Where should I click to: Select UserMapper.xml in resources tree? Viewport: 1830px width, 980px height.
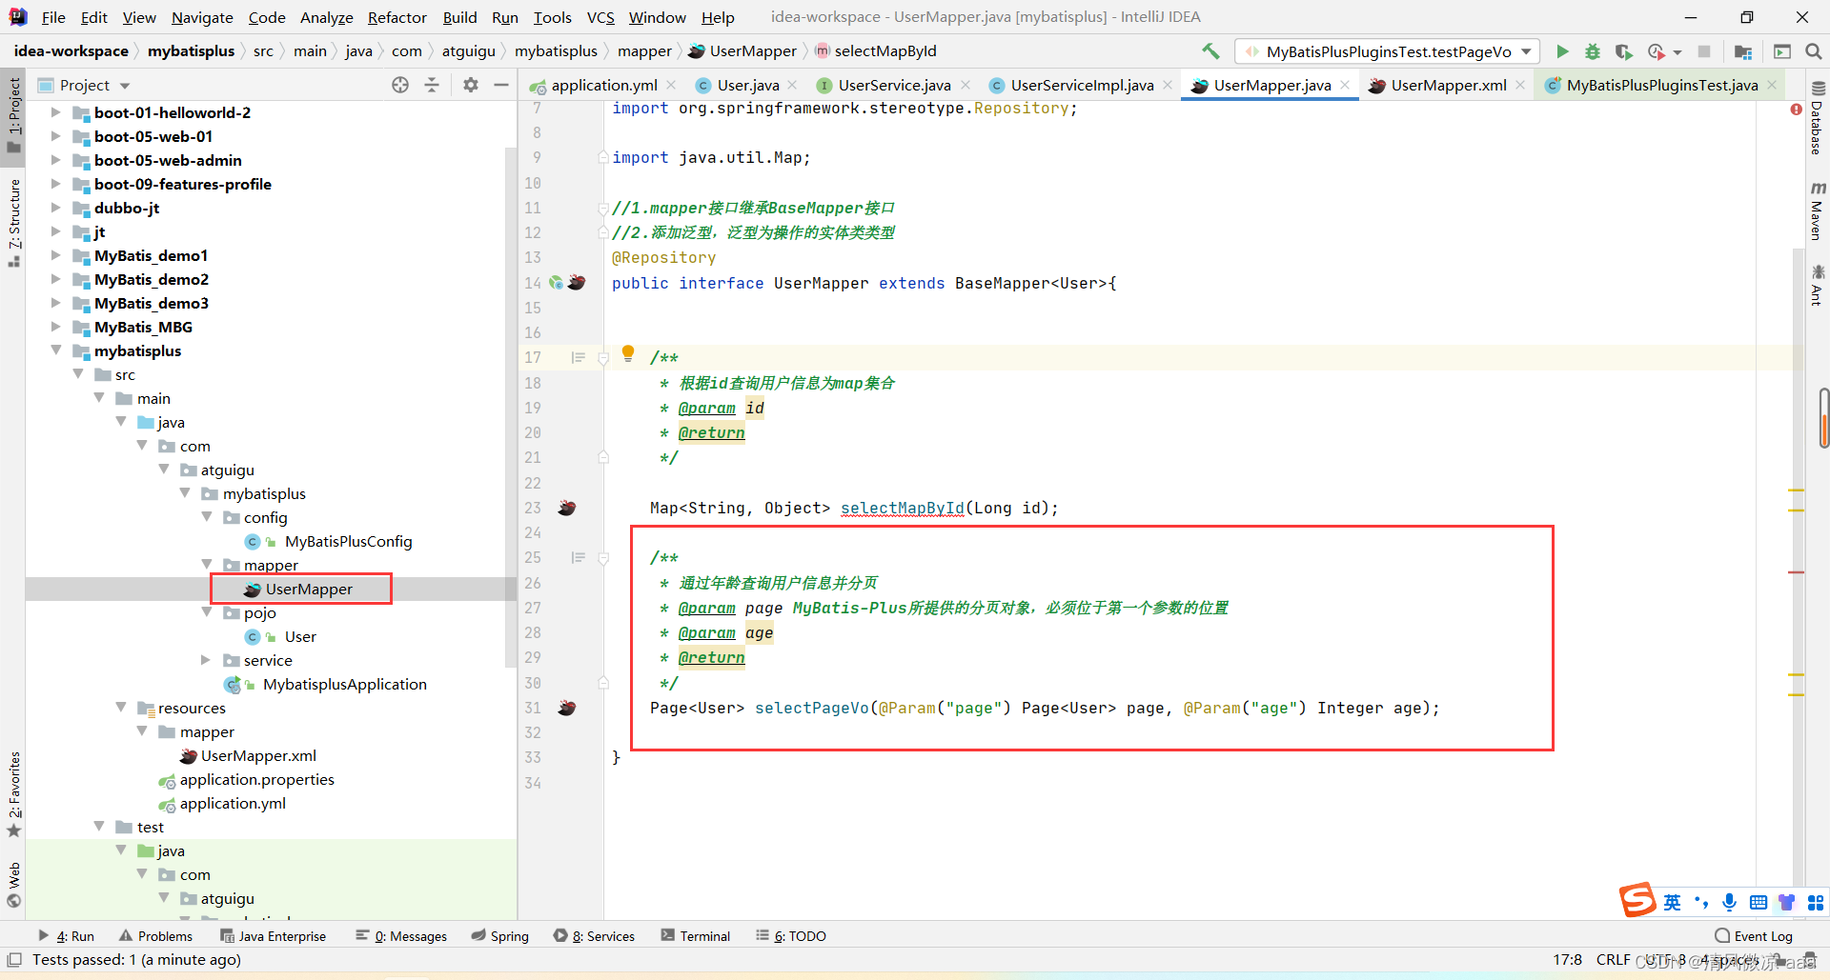tap(257, 755)
